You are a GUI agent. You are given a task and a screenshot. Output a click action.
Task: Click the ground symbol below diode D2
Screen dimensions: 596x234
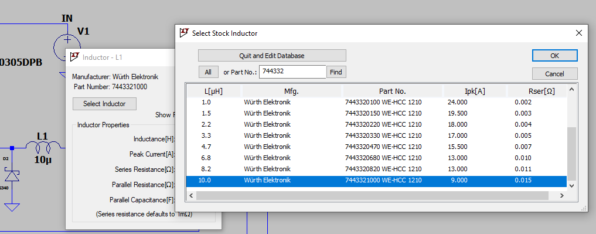[12, 208]
